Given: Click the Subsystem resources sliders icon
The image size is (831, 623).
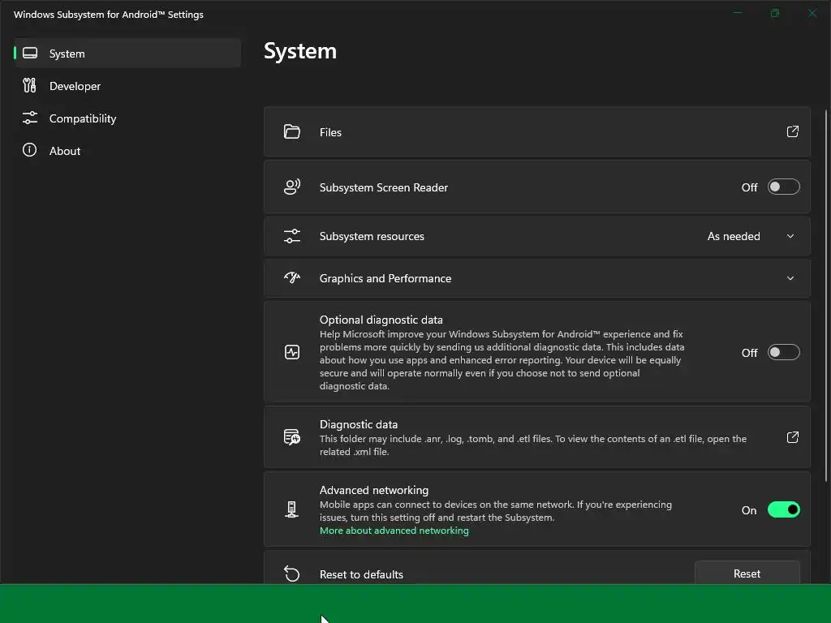Looking at the screenshot, I should coord(291,236).
